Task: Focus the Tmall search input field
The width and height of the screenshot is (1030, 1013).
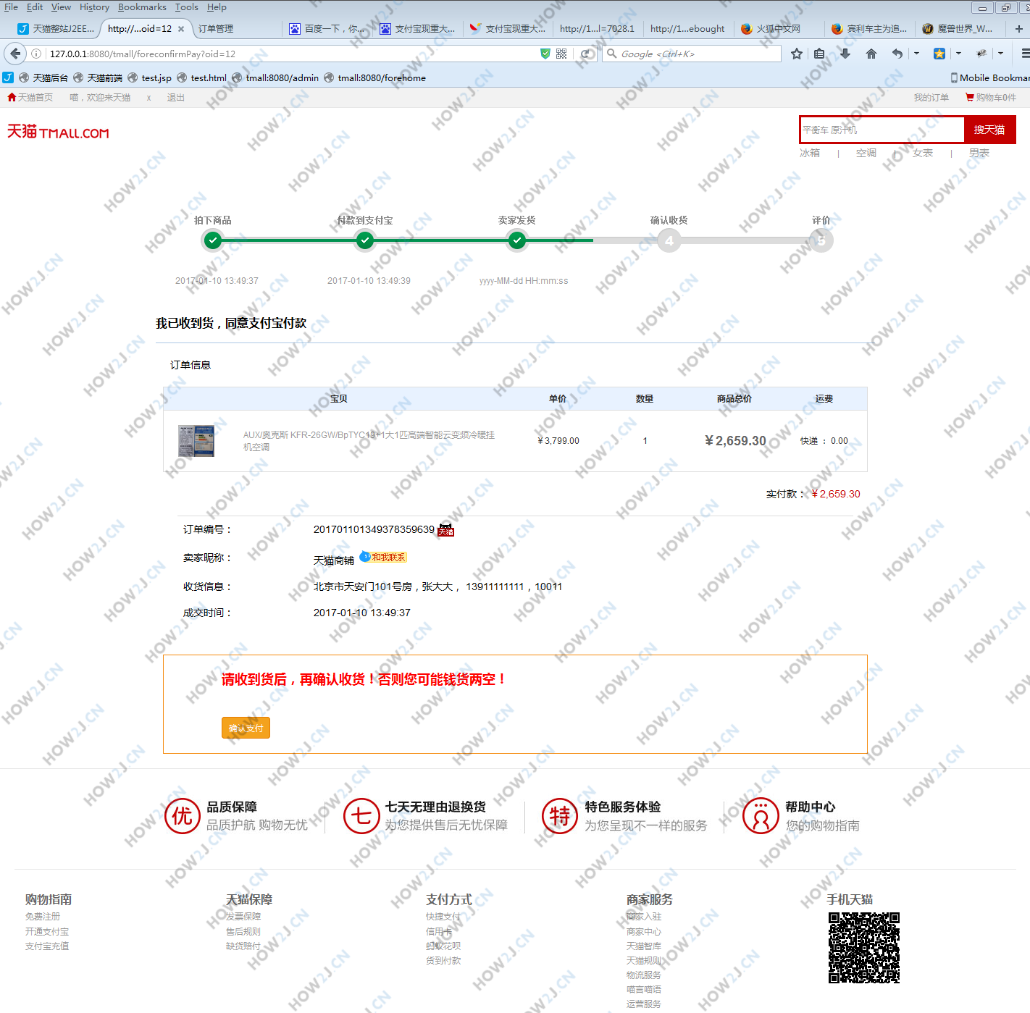Action: click(x=882, y=130)
